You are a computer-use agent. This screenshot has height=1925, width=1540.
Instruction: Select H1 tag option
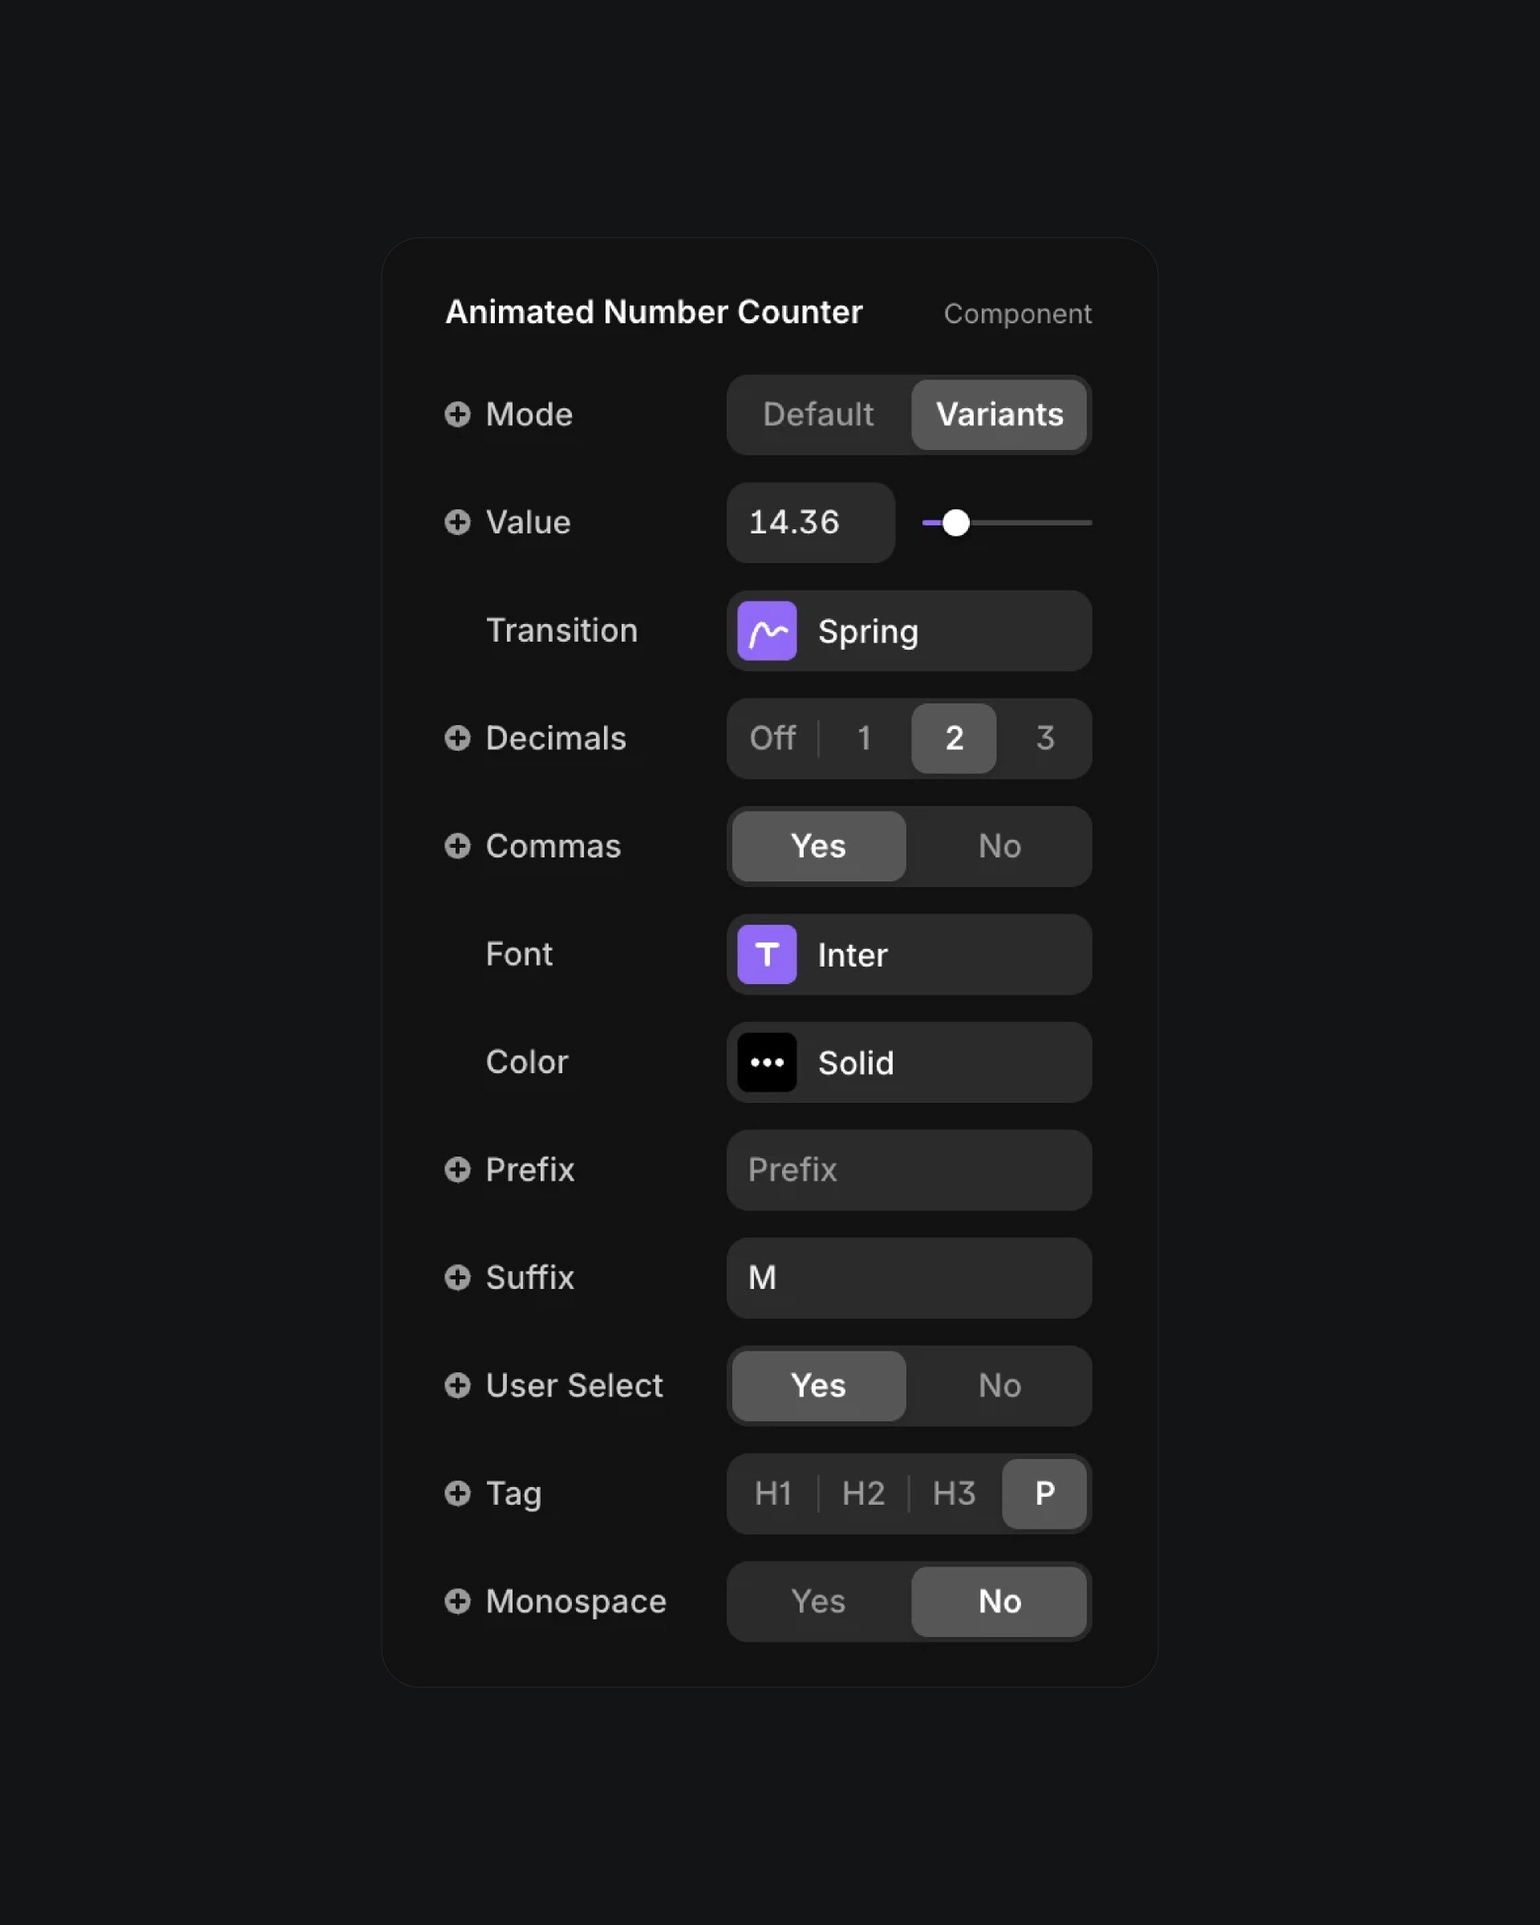(772, 1493)
